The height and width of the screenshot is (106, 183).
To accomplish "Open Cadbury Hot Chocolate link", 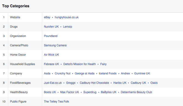I will pos(94,83).
